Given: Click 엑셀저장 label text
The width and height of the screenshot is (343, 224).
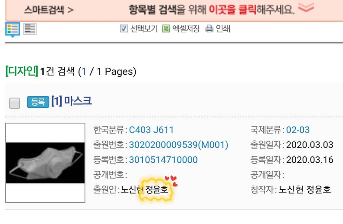Looking at the screenshot, I should point(186,29).
